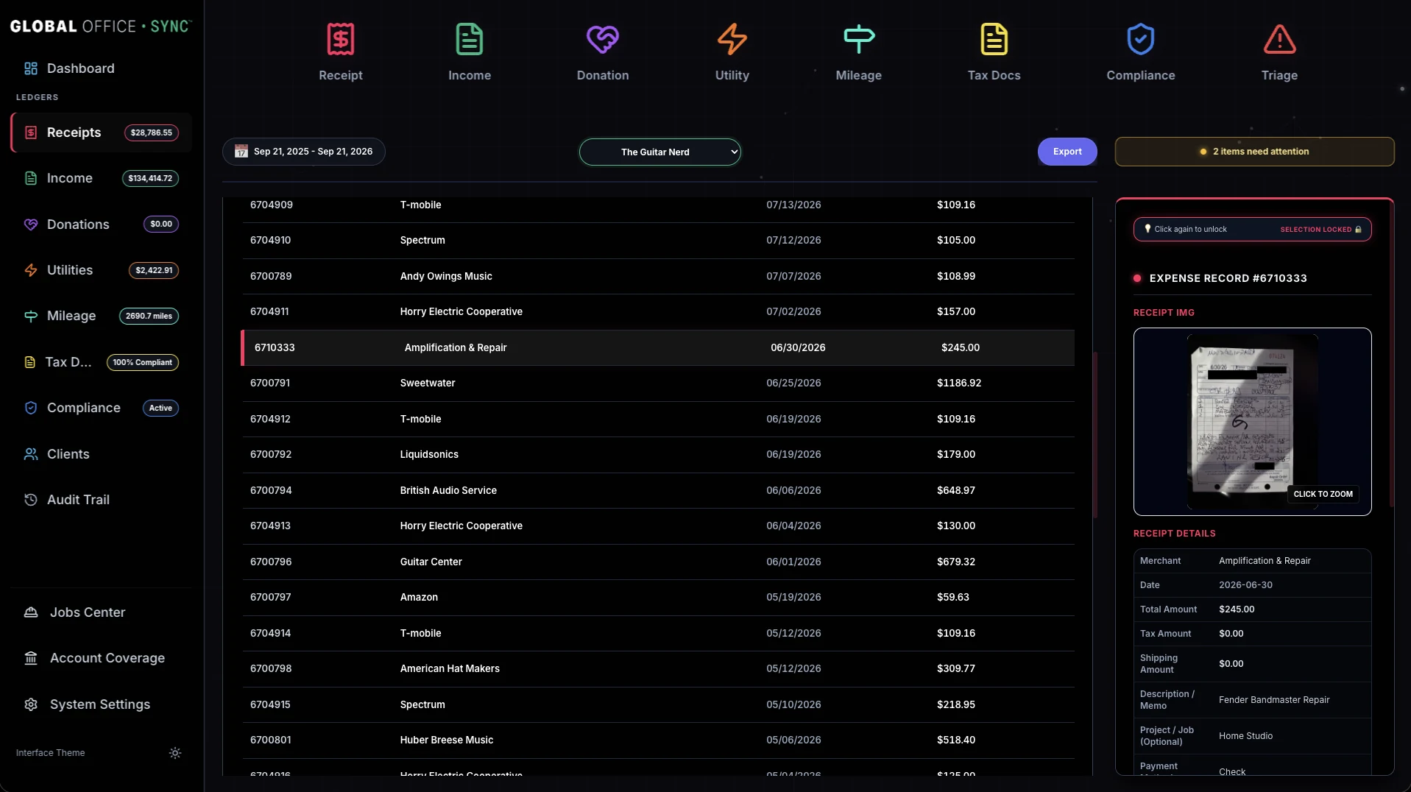Click the American Hat Makers row

click(658, 668)
